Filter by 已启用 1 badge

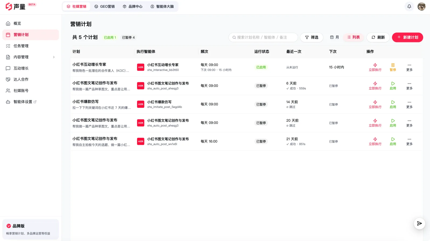pyautogui.click(x=110, y=38)
